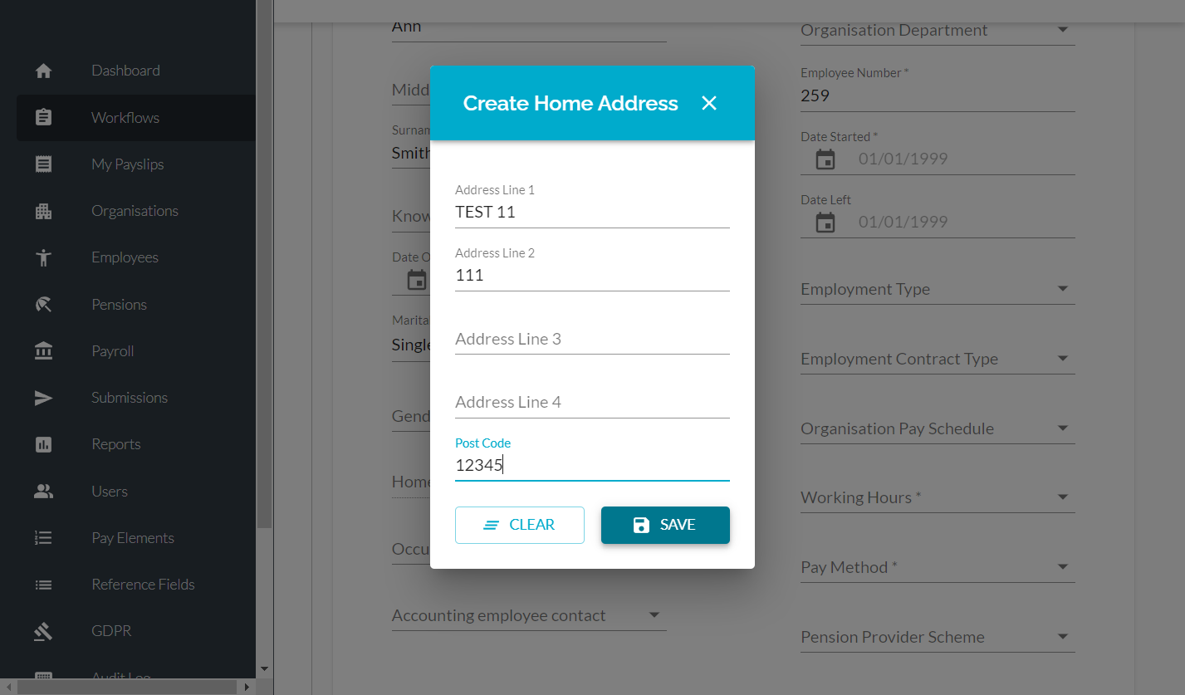Image resolution: width=1185 pixels, height=695 pixels.
Task: Expand the Pay Method dropdown
Action: coord(938,567)
